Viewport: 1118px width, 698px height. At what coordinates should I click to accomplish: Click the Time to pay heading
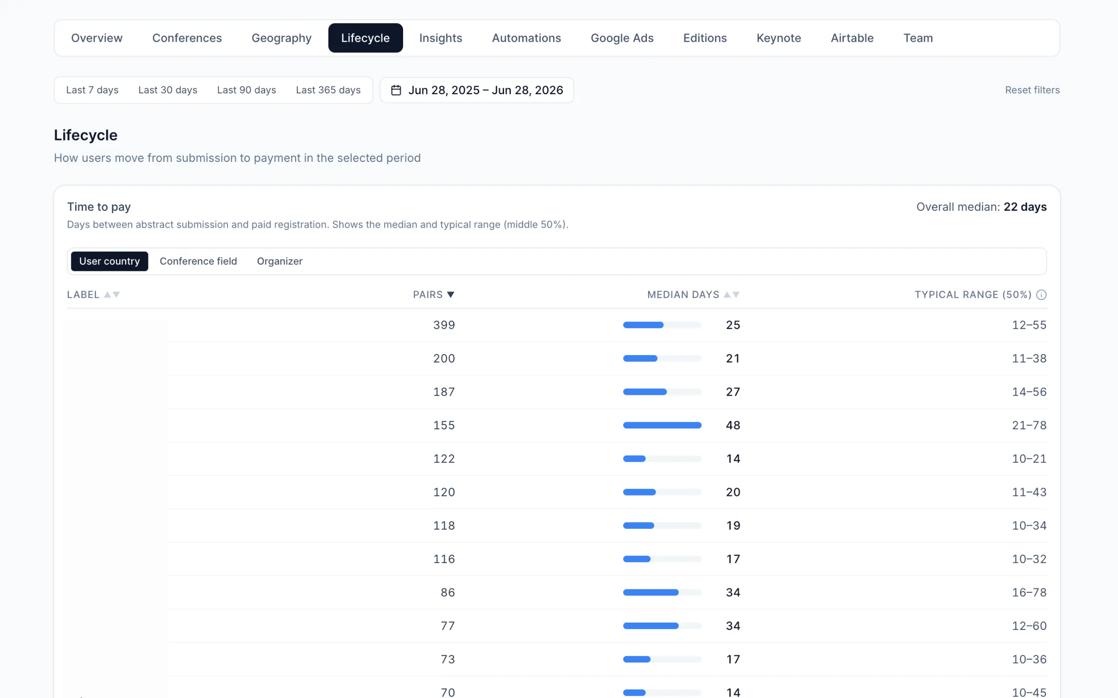pyautogui.click(x=99, y=207)
